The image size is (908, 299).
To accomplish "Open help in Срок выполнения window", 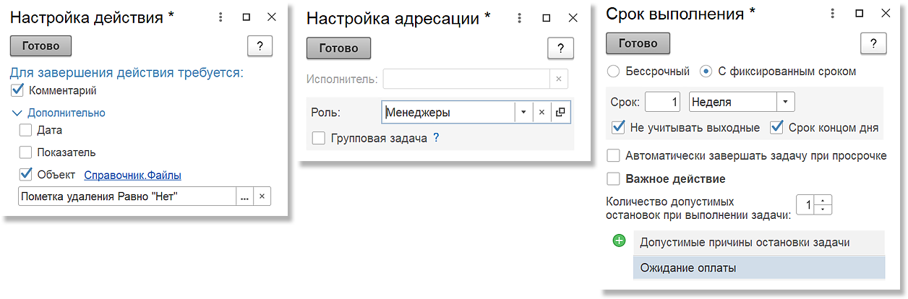I will point(873,43).
